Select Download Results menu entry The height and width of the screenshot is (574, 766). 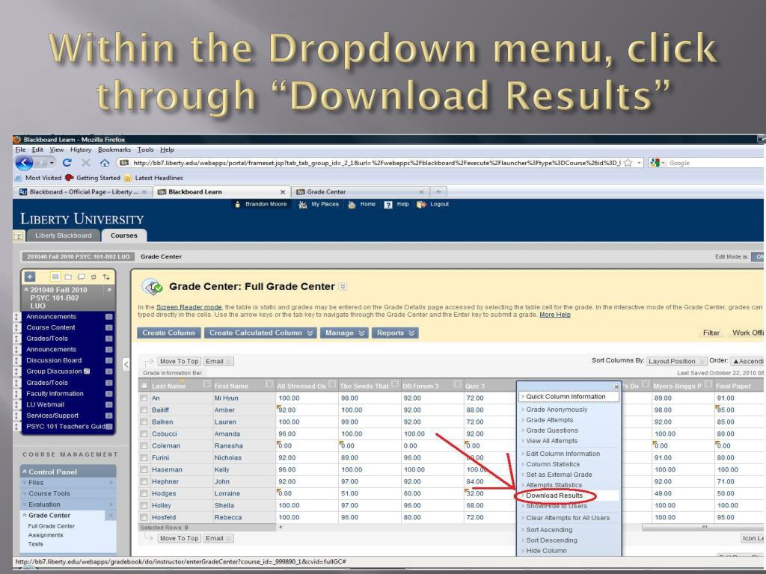(554, 496)
